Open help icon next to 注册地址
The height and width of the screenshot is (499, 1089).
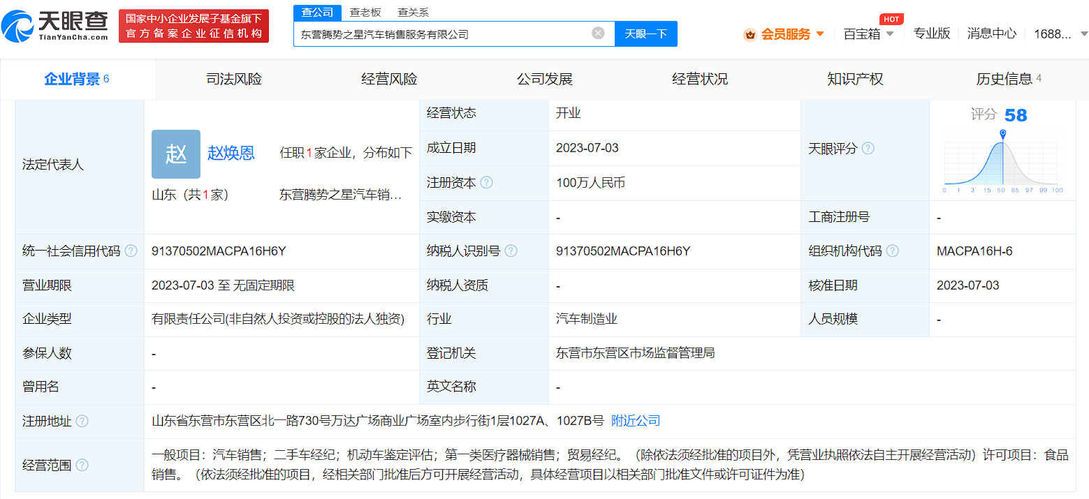pyautogui.click(x=82, y=422)
